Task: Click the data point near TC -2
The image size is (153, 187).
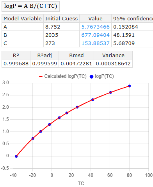Action: tap(49, 125)
